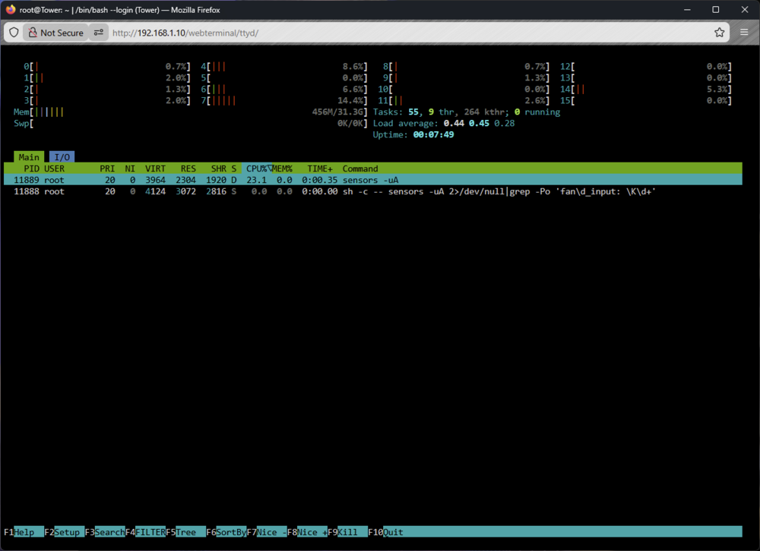The image size is (760, 551).
Task: Select process row 11888 sh -c
Action: click(372, 191)
